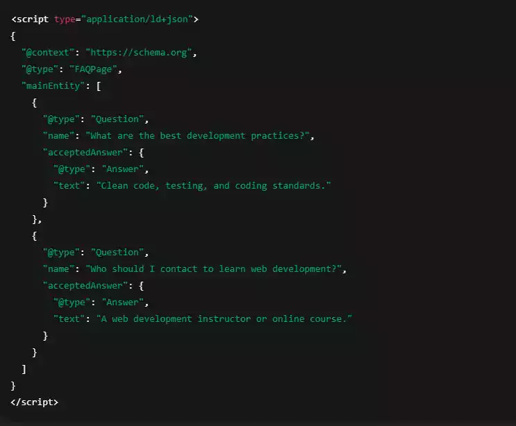Click the closing script tag
516x426 pixels.
click(35, 402)
